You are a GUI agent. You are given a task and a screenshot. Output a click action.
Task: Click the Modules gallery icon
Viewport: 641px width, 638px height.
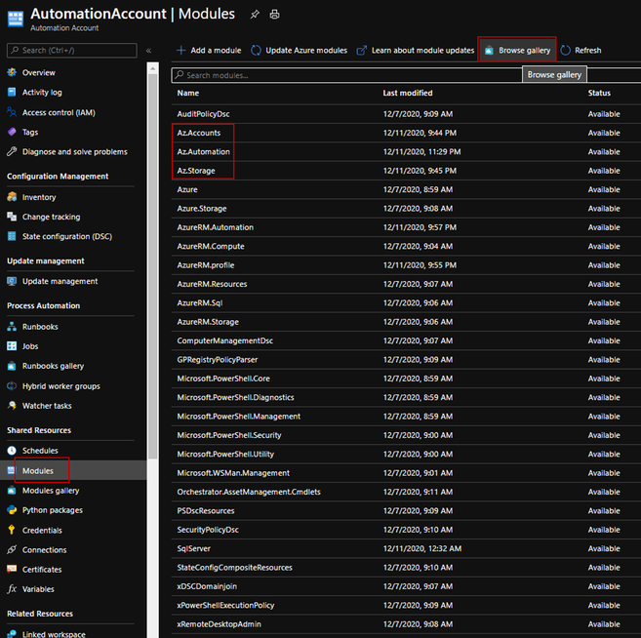[12, 490]
